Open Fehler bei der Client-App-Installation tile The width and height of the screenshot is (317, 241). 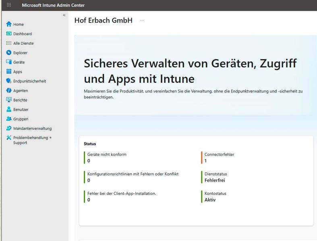120,197
